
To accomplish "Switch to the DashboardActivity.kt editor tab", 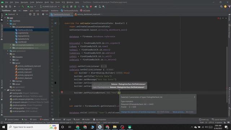I will click(61, 14).
